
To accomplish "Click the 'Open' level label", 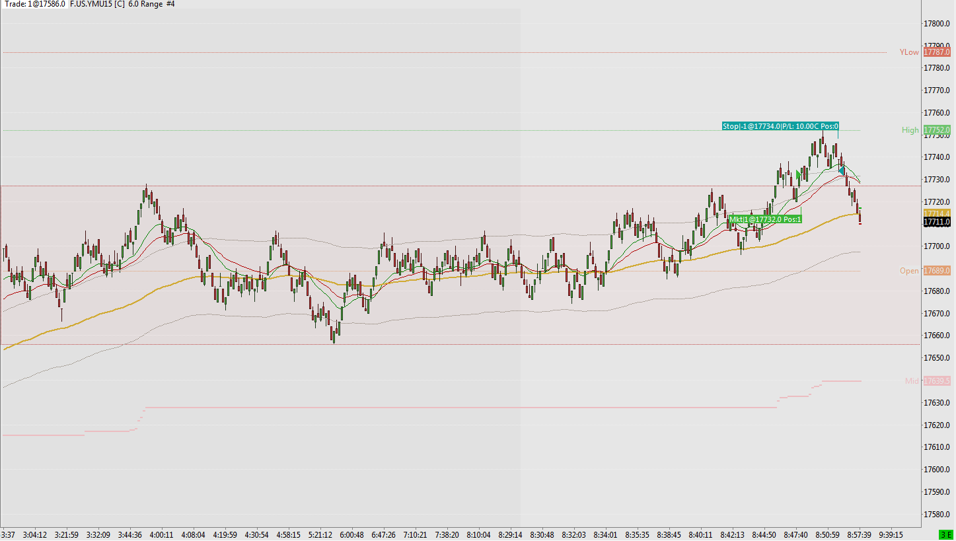I will 909,271.
